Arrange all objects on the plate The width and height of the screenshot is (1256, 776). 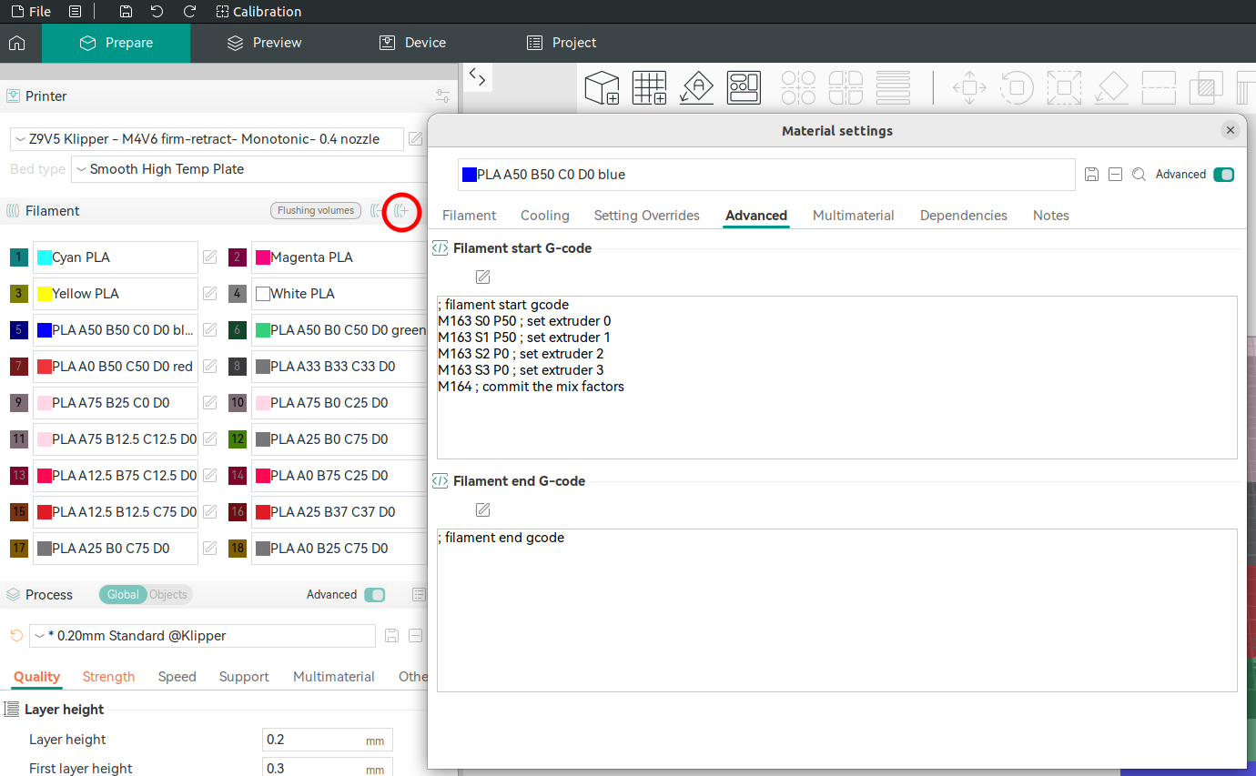click(x=744, y=88)
